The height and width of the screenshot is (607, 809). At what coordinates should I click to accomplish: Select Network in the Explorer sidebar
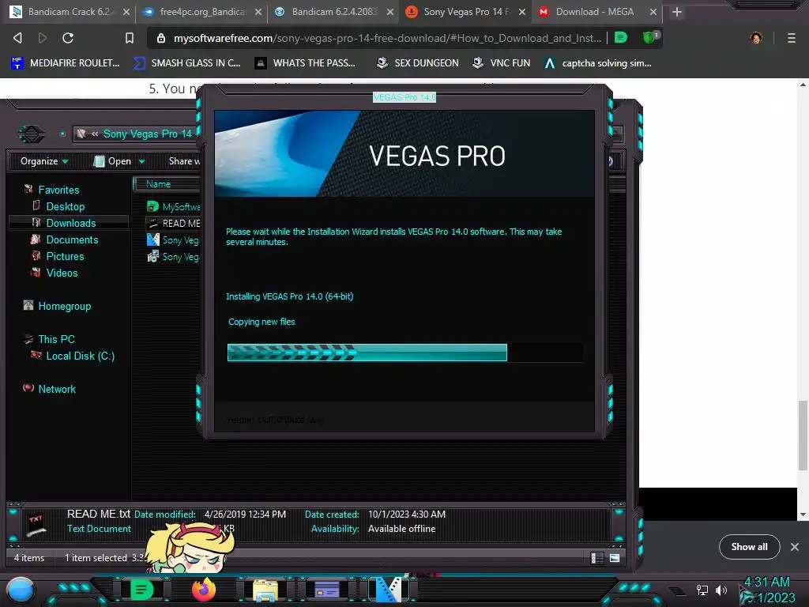(56, 389)
